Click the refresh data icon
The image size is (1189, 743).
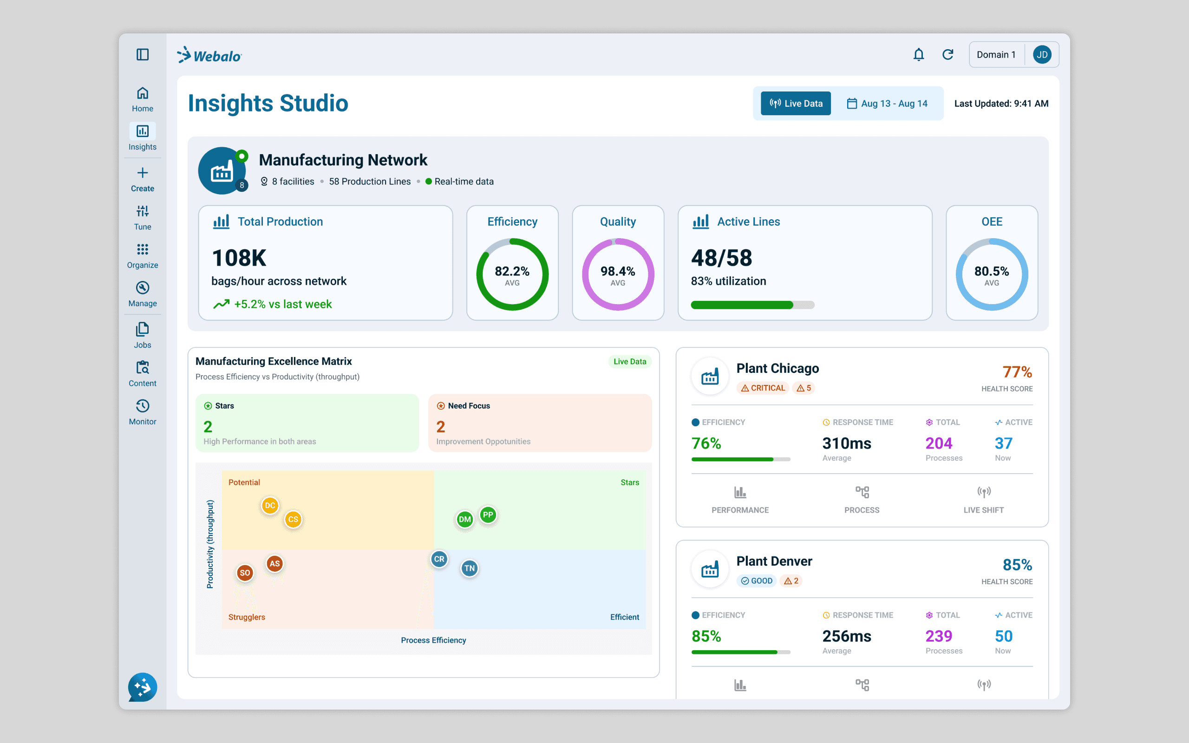[x=948, y=54]
